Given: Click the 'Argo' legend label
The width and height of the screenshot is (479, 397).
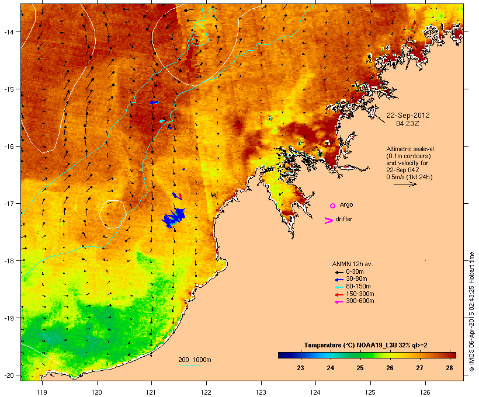Looking at the screenshot, I should 346,204.
